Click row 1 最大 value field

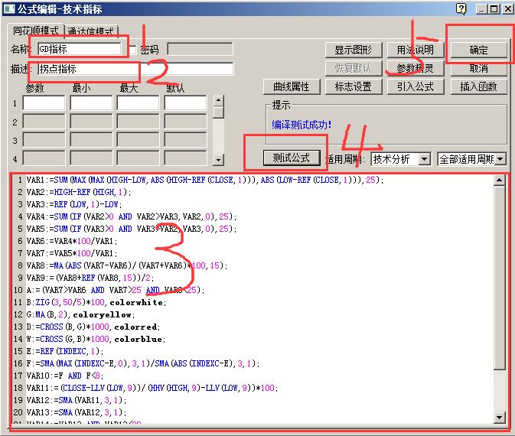pyautogui.click(x=138, y=102)
